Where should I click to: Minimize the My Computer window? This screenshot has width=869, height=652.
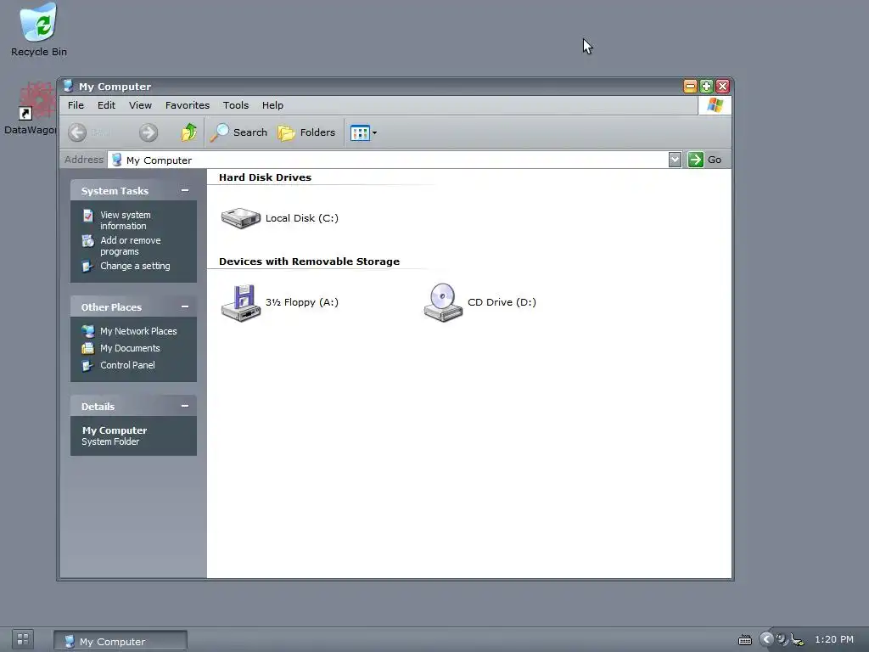click(690, 86)
